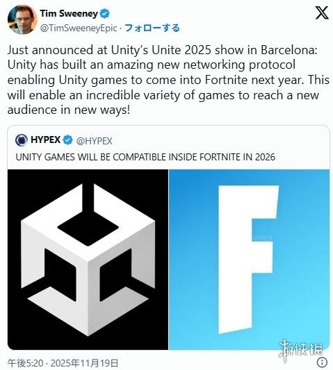Click HYPEX's blue verified badge
Viewport: 333px width, 370px height.
click(x=68, y=140)
